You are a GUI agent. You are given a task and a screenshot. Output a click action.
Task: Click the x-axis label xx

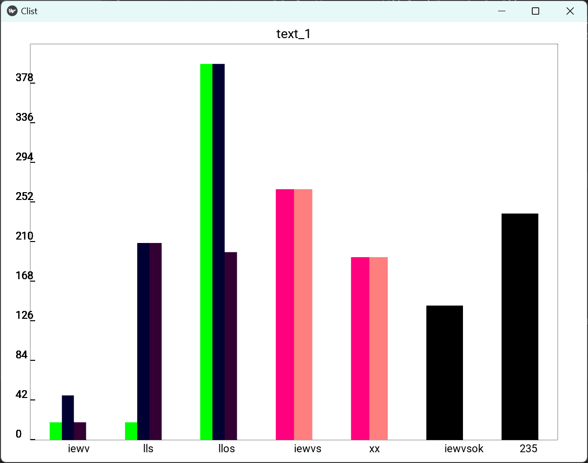coord(375,448)
